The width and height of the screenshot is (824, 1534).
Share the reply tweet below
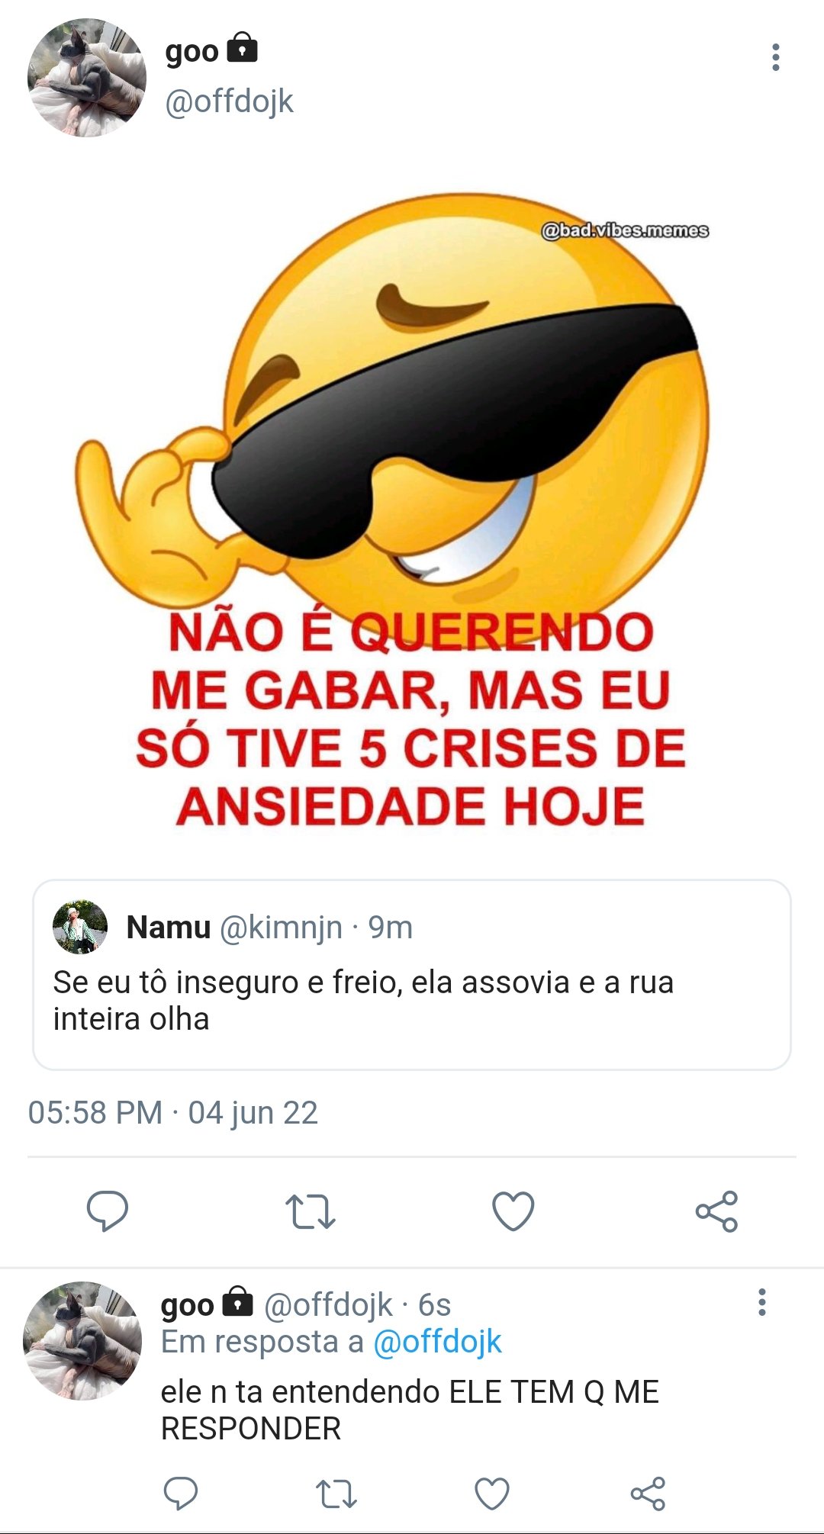click(648, 1494)
